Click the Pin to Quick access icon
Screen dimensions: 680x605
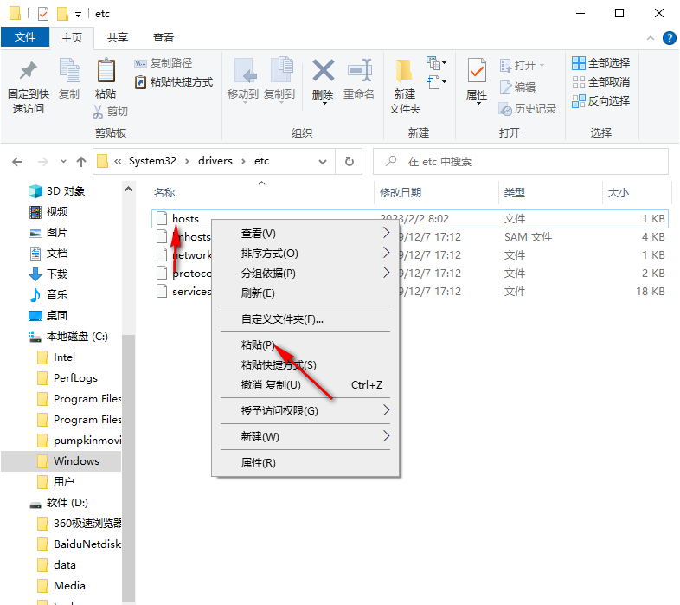tap(29, 71)
